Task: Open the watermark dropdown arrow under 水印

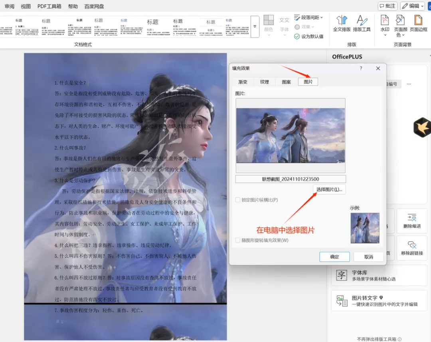Action: click(385, 35)
